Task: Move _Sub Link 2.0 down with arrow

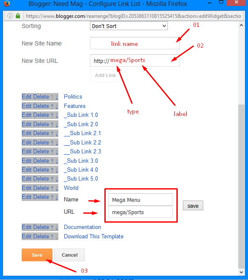Action: 57,124
